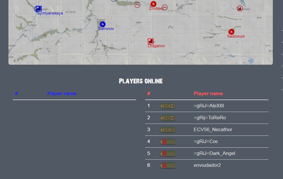
Task: Click the red Zhutovo airfield marker
Action: (154, 4)
